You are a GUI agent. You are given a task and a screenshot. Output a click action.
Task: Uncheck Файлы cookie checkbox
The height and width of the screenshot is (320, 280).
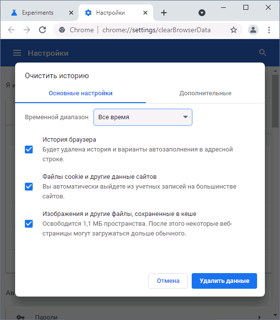pyautogui.click(x=29, y=187)
